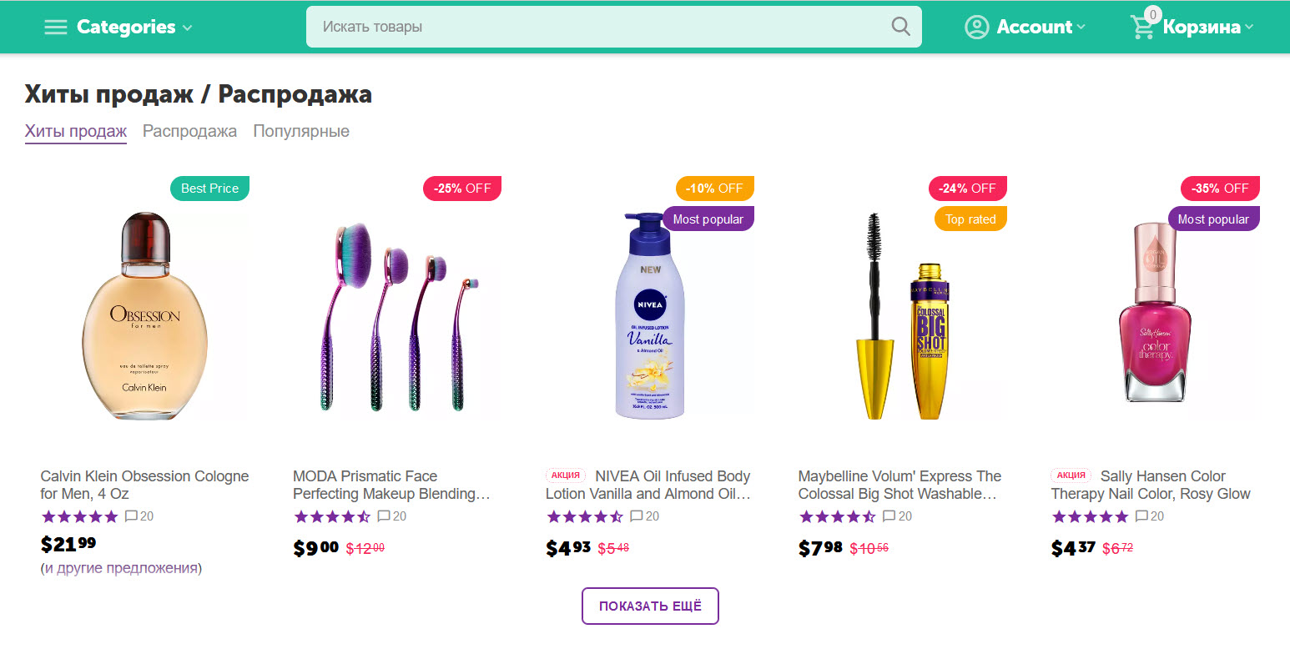
Task: Click the hamburger menu icon
Action: [56, 28]
